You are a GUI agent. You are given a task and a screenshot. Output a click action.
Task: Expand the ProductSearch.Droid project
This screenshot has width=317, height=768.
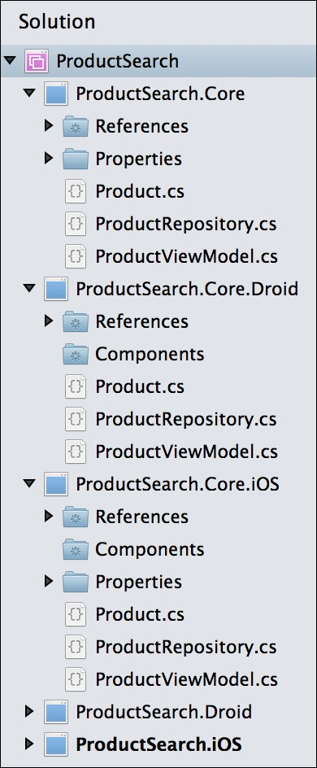29,711
